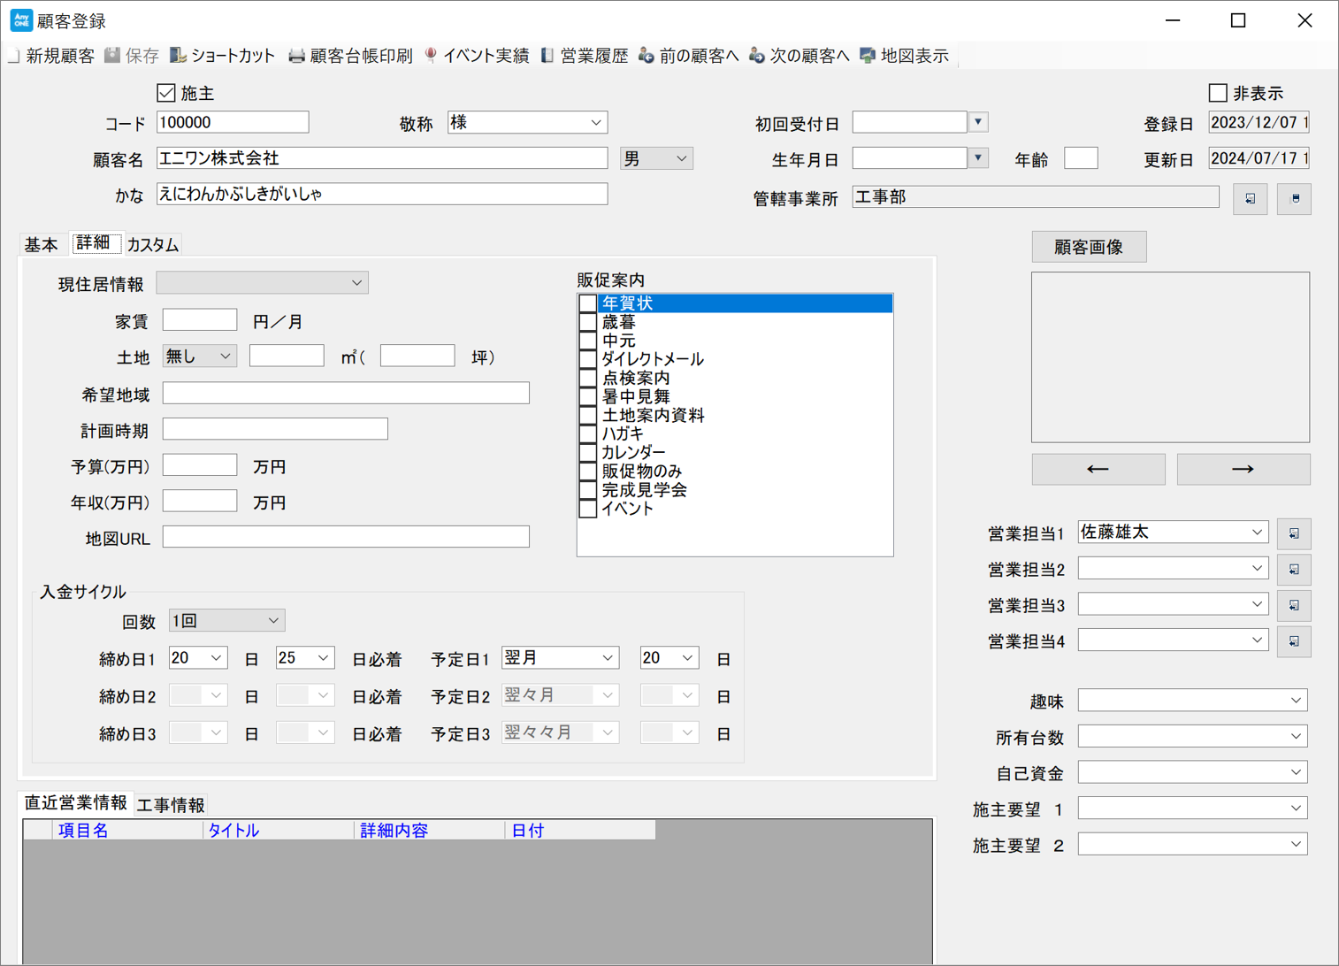Click into the 希望地域 input field
Image resolution: width=1339 pixels, height=966 pixels.
click(x=346, y=394)
